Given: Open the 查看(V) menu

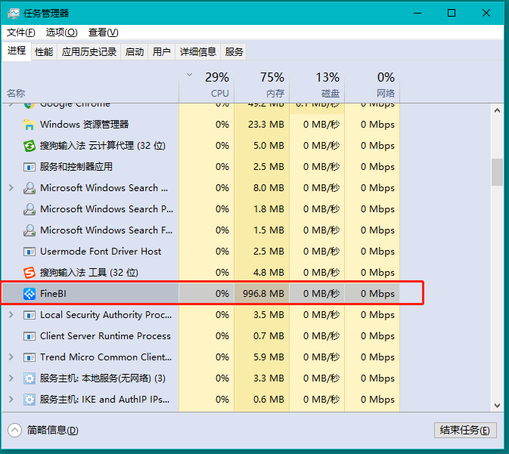Looking at the screenshot, I should click(x=103, y=32).
